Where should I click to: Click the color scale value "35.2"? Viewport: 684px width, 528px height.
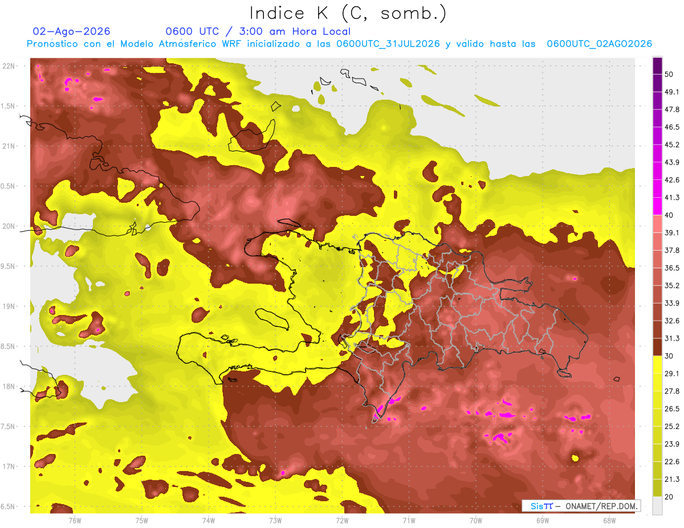coord(672,285)
